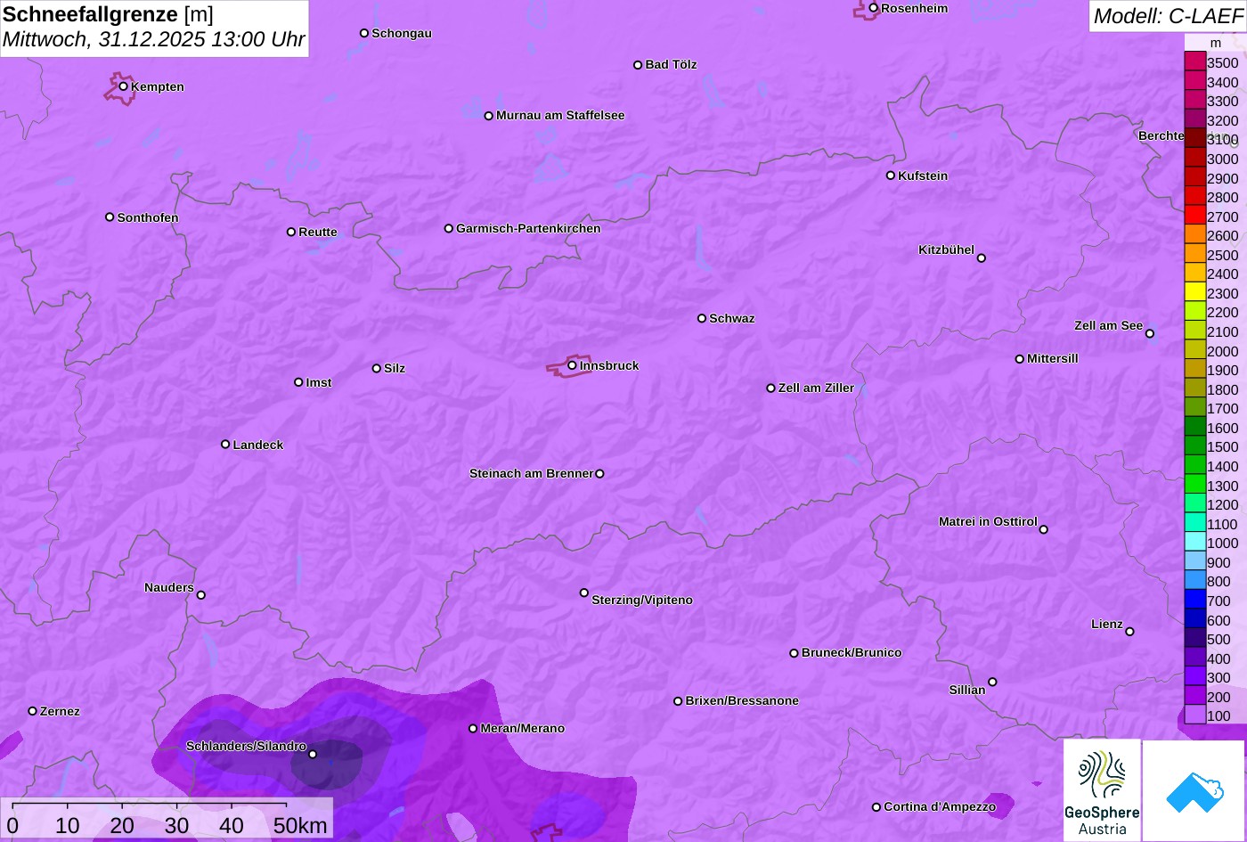Click the Reutte town label
Screen dimensions: 1247x842
pos(318,233)
